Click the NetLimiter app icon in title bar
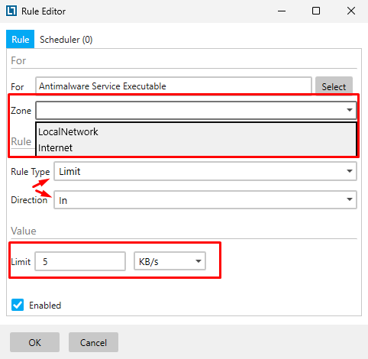Image resolution: width=368 pixels, height=359 pixels. 11,11
